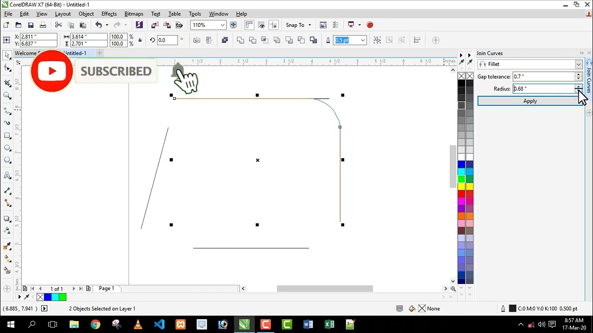Open the Snap To dropdown

point(298,25)
